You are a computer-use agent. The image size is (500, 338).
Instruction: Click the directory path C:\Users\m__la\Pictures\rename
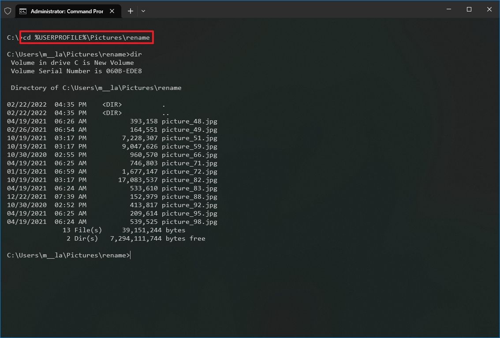click(121, 88)
